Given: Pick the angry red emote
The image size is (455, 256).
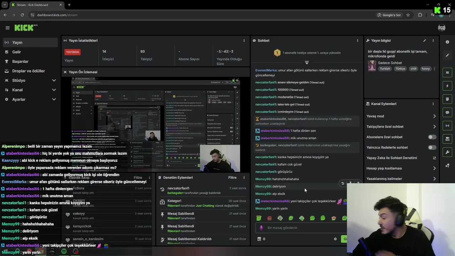Looking at the screenshot, I should click(x=269, y=218).
